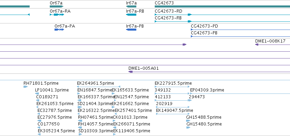The height and width of the screenshot is (136, 290).
Task: Click the SD21404.3prime EST marker
Action: pos(80,107)
